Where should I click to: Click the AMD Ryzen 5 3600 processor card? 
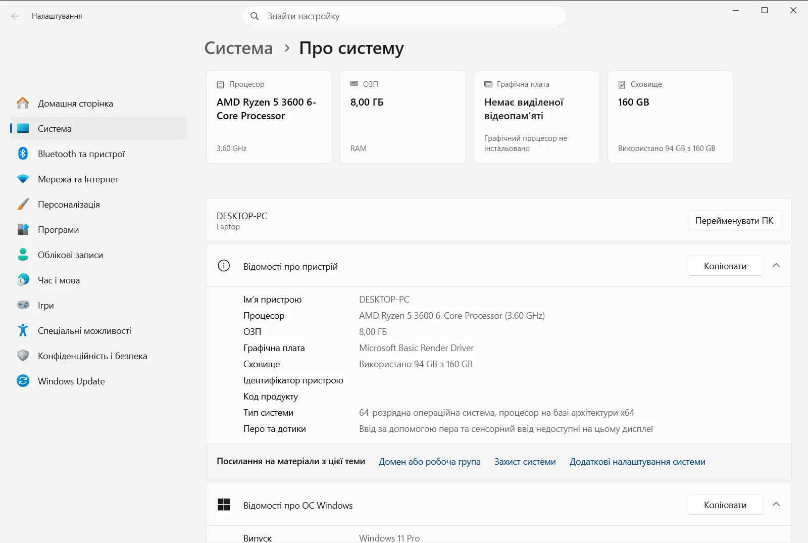click(x=269, y=117)
